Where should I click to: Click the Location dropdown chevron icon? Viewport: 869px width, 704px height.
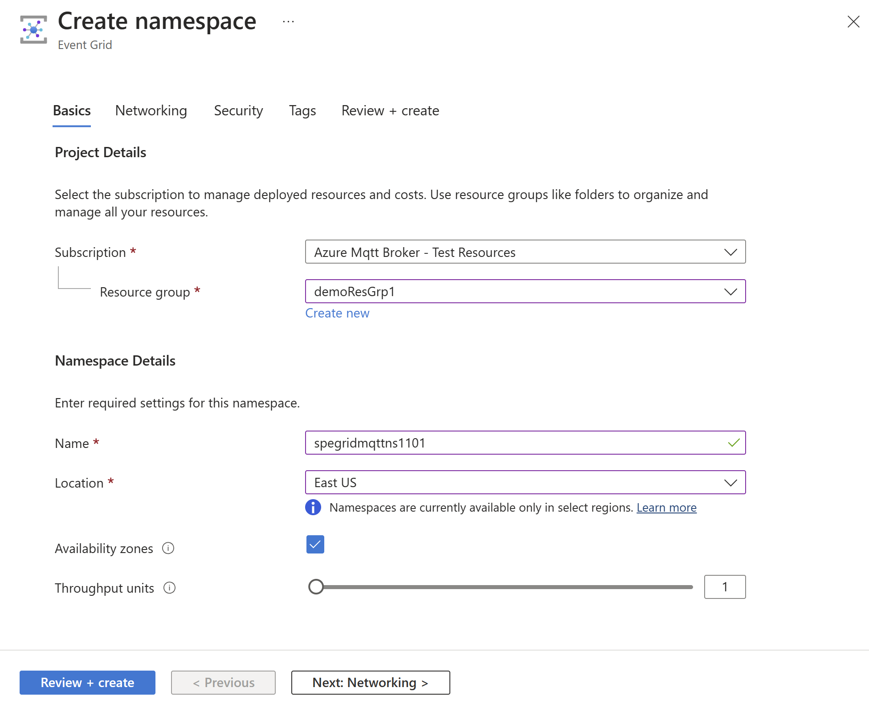pyautogui.click(x=731, y=481)
